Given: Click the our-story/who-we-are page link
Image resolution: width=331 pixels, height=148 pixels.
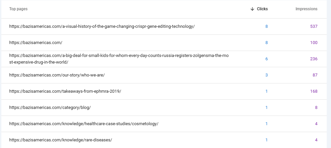Looking at the screenshot, I should point(57,75).
